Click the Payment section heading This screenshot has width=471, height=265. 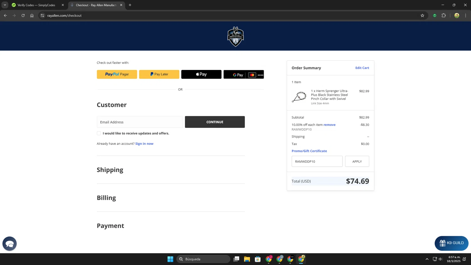click(x=110, y=226)
